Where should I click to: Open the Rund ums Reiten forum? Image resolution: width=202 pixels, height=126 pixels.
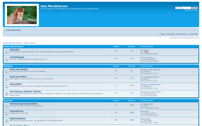click(x=19, y=69)
